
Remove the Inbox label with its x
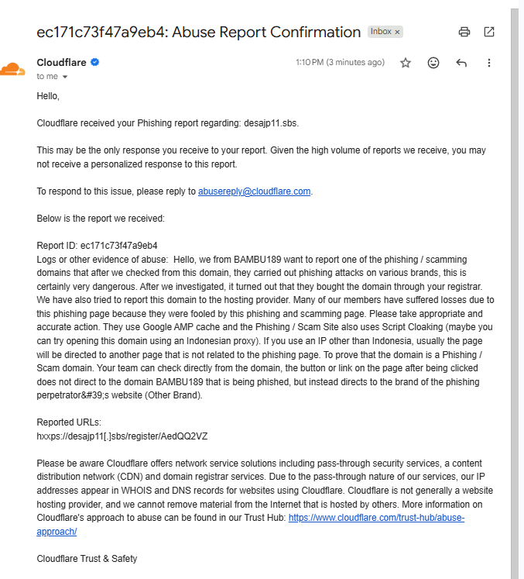point(397,32)
